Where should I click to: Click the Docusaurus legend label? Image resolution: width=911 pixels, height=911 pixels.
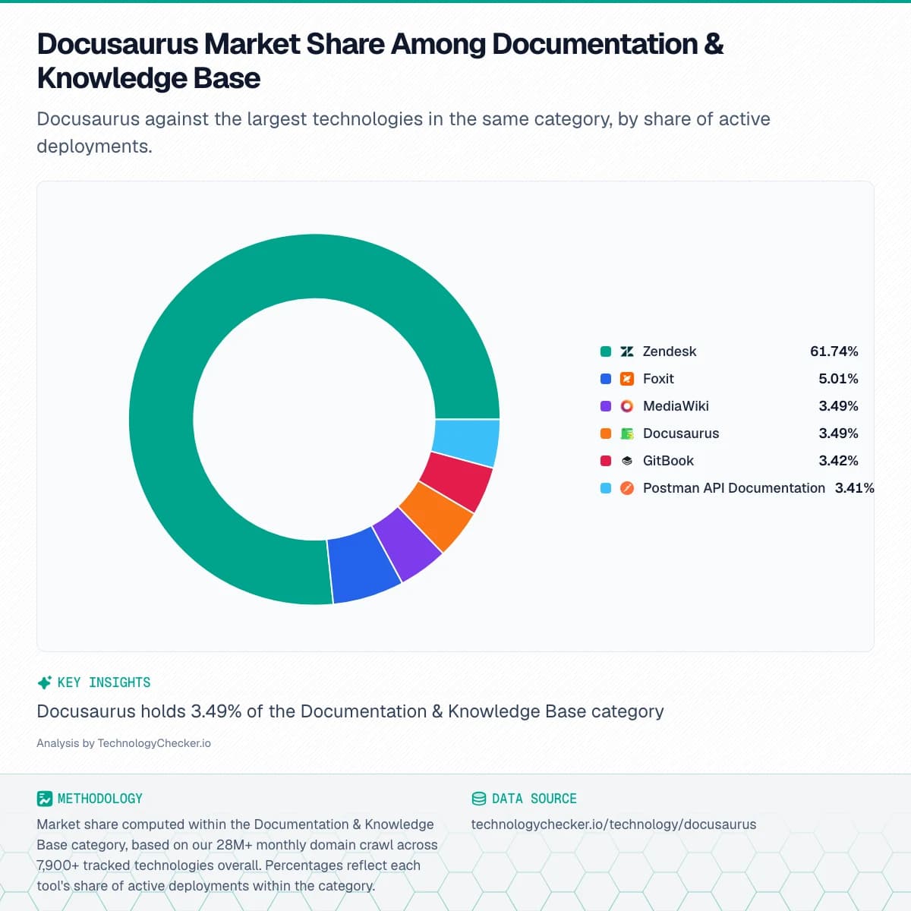pyautogui.click(x=681, y=433)
